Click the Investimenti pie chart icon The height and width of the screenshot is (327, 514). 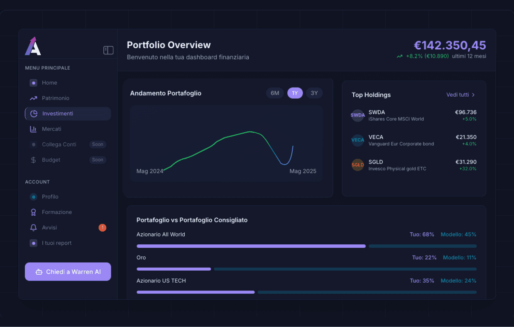pos(34,114)
